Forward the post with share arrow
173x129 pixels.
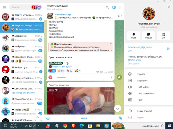coord(119,77)
